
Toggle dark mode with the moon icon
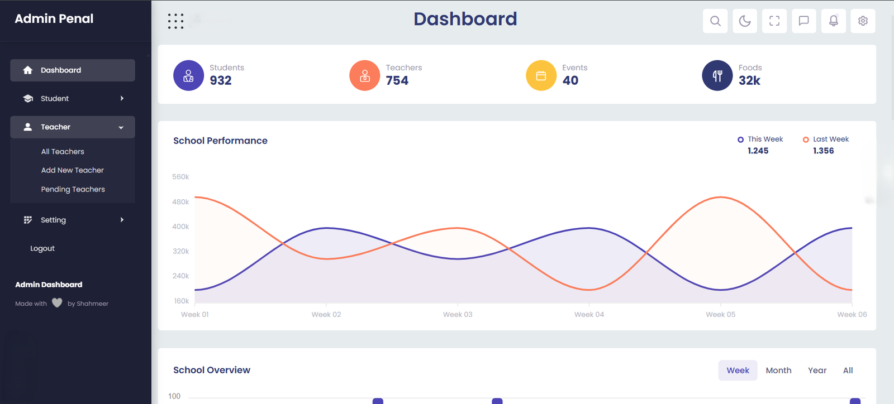point(745,21)
